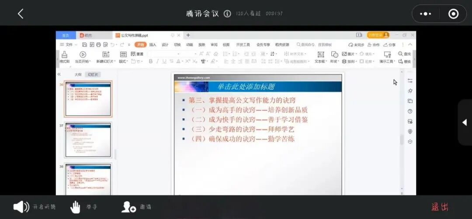This screenshot has width=472, height=219.
Task: Close the 公文写作原稿.ppt tab
Action: click(x=179, y=35)
